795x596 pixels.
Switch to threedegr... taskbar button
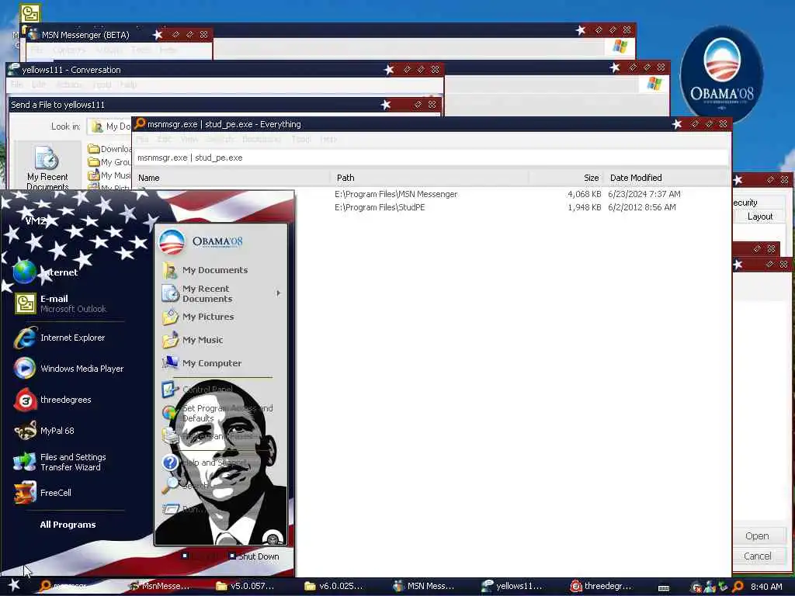[x=602, y=586]
